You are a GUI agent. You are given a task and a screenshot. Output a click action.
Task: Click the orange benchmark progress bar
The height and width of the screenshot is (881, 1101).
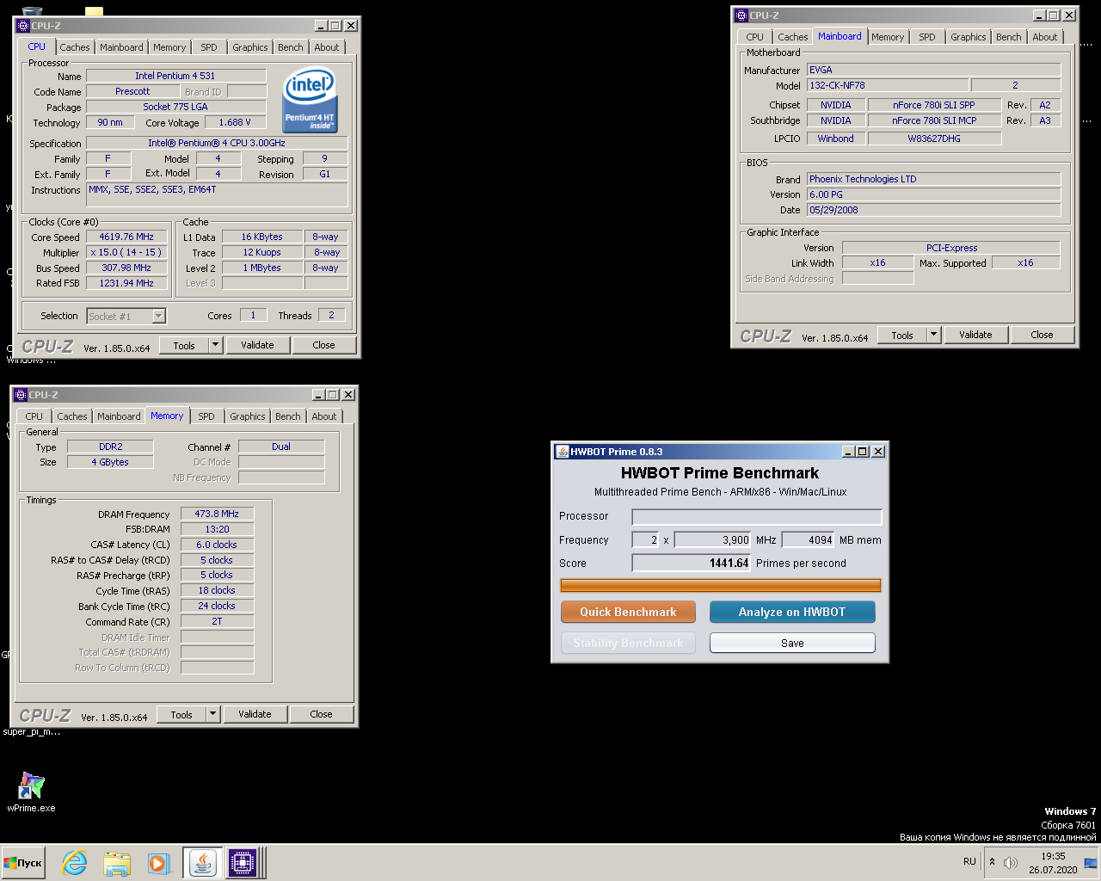point(721,585)
